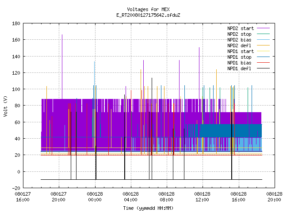Viewport: 283px width, 212px height.
Task: Click the black NPD1 defl legend line
Action: pos(264,68)
